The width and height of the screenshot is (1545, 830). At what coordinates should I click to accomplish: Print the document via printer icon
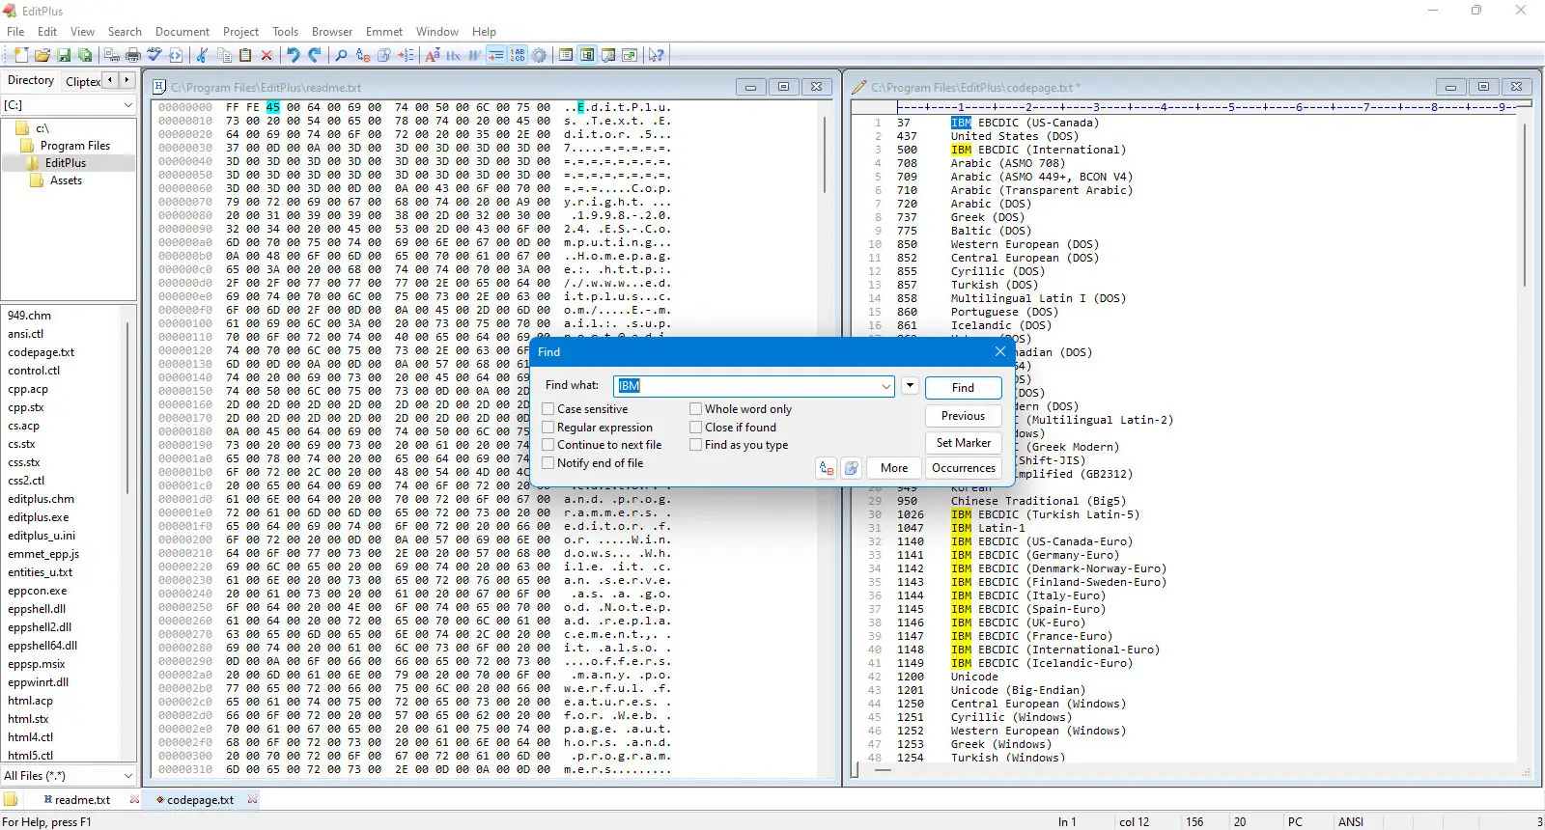click(133, 55)
